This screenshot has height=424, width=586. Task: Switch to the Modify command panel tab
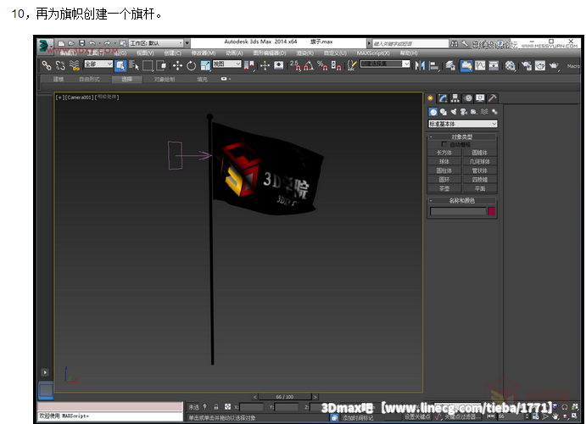tap(443, 98)
